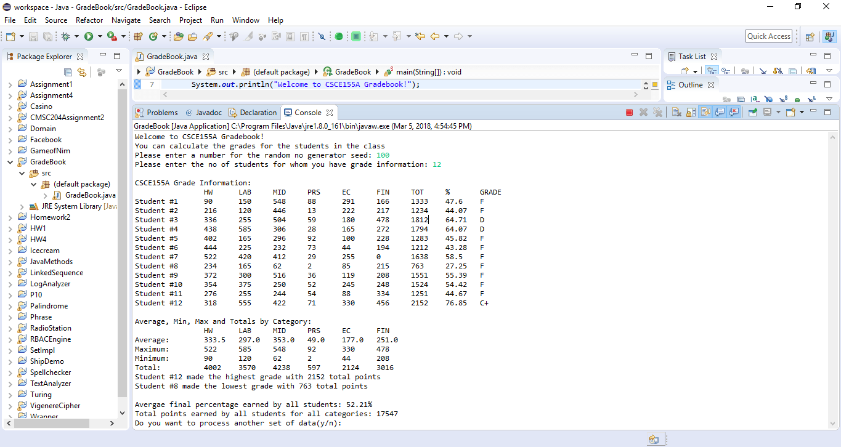841x447 pixels.
Task: Click the New Java Class toolbar icon
Action: tap(153, 36)
